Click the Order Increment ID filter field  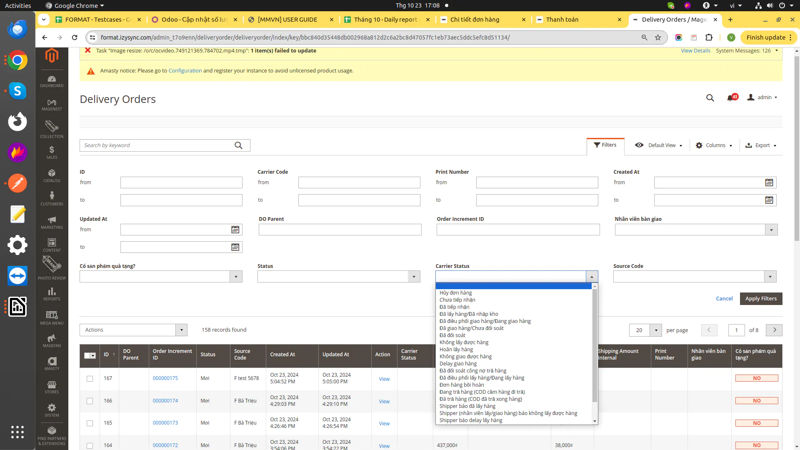click(x=518, y=230)
